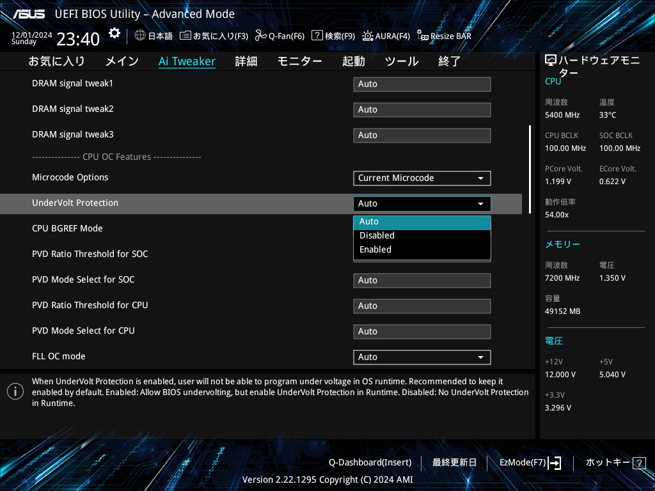Click the DRAM signal tweak3 value field
The width and height of the screenshot is (655, 491).
(x=422, y=136)
